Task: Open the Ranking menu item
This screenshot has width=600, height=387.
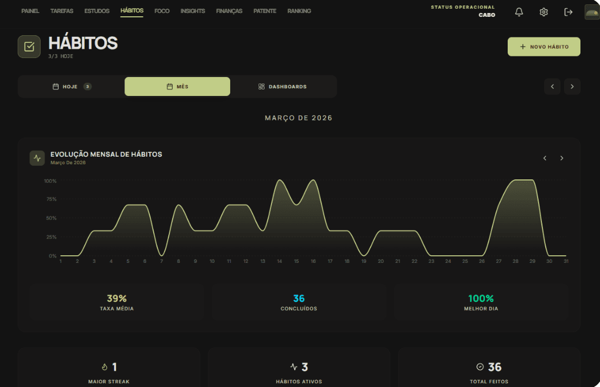Action: (x=299, y=11)
